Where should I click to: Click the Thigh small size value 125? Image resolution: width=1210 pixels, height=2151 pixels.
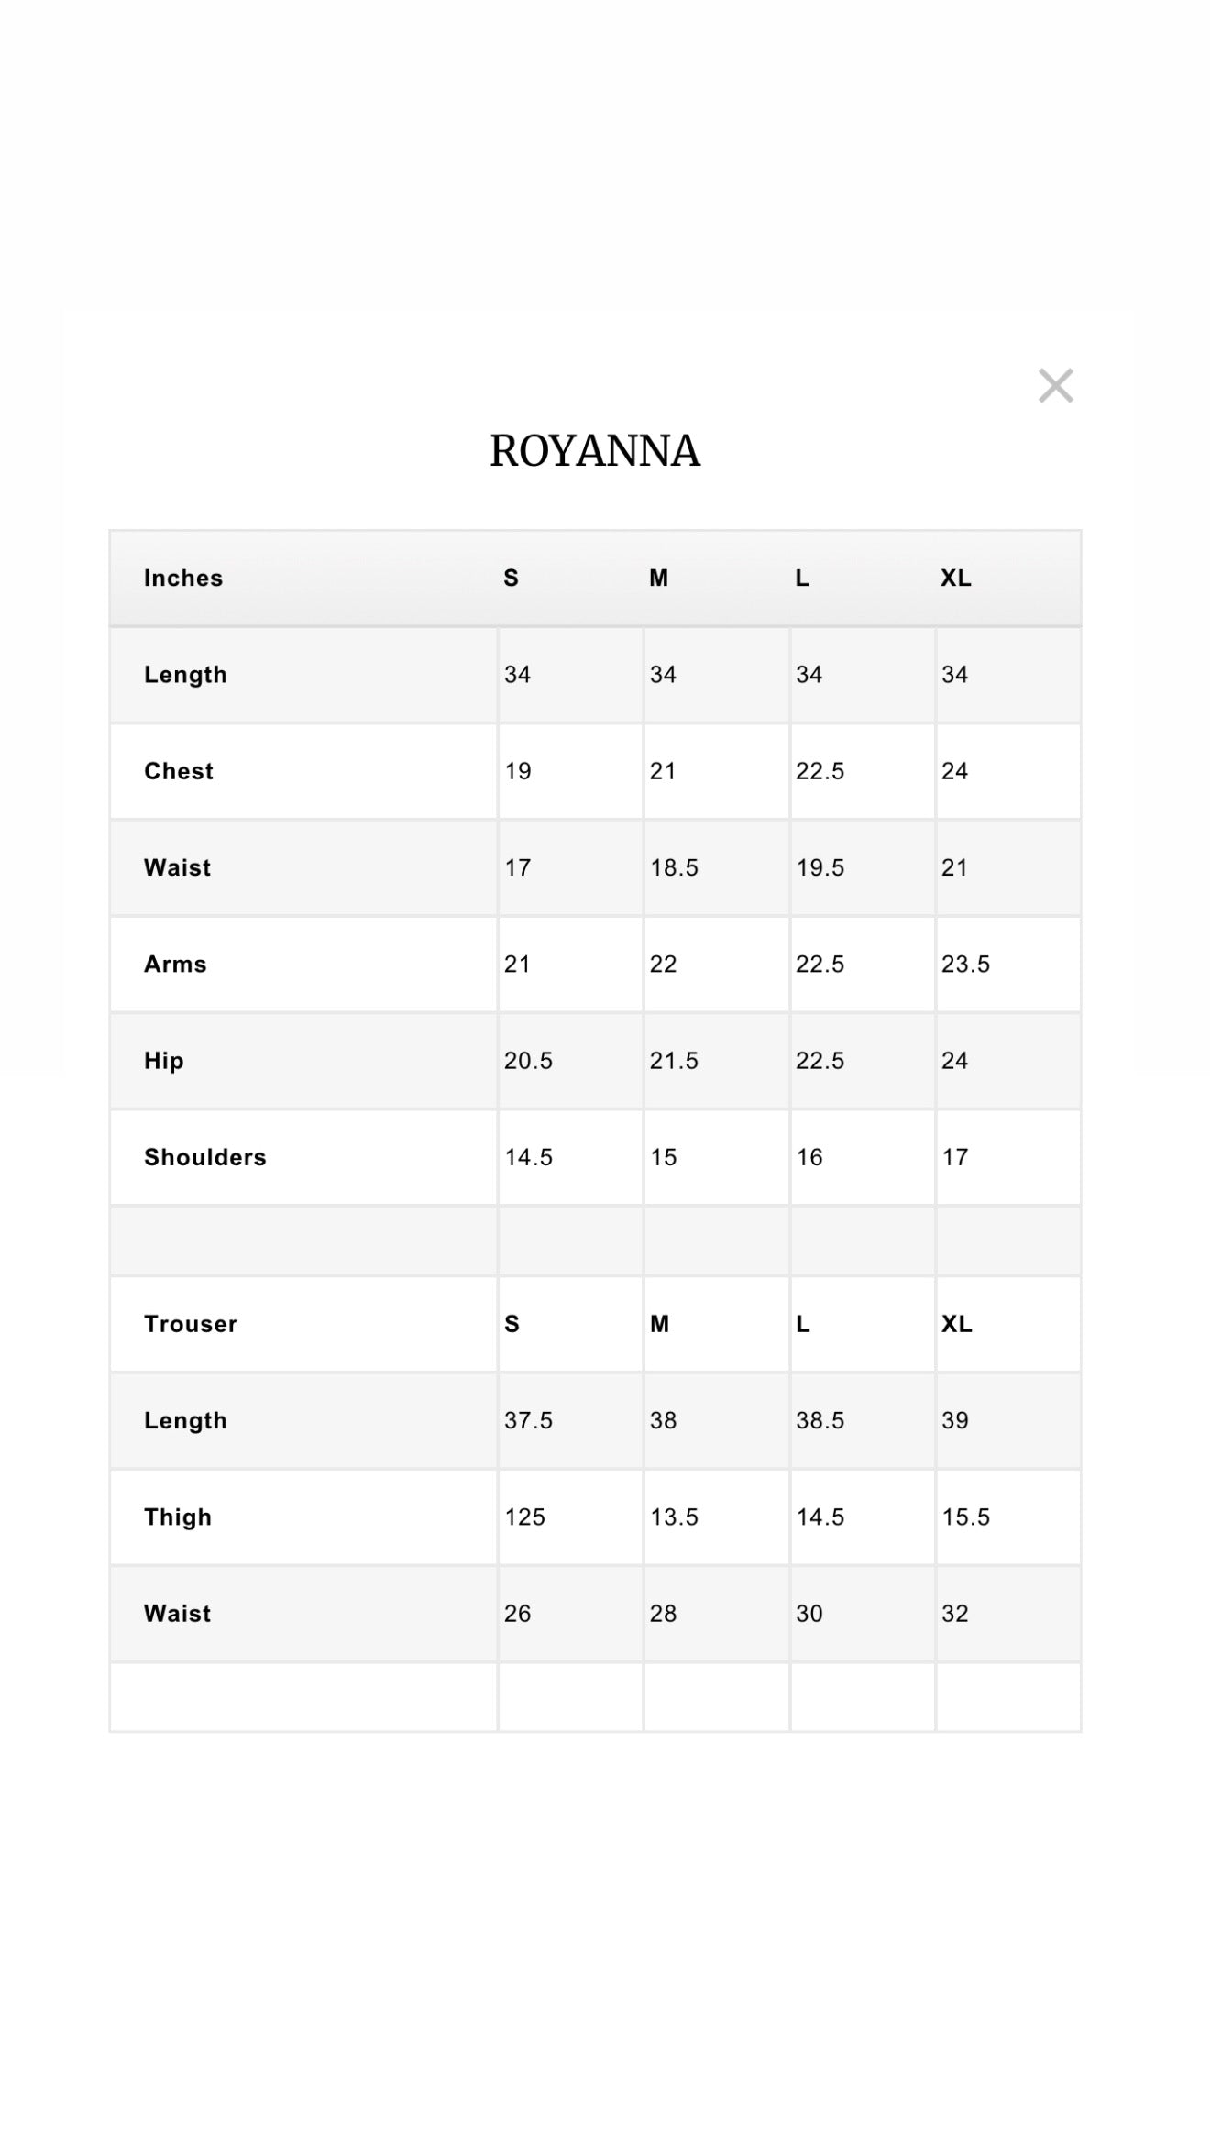(524, 1517)
